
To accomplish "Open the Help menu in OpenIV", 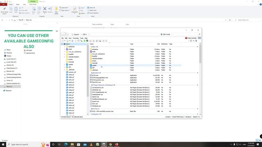I will tap(86, 38).
